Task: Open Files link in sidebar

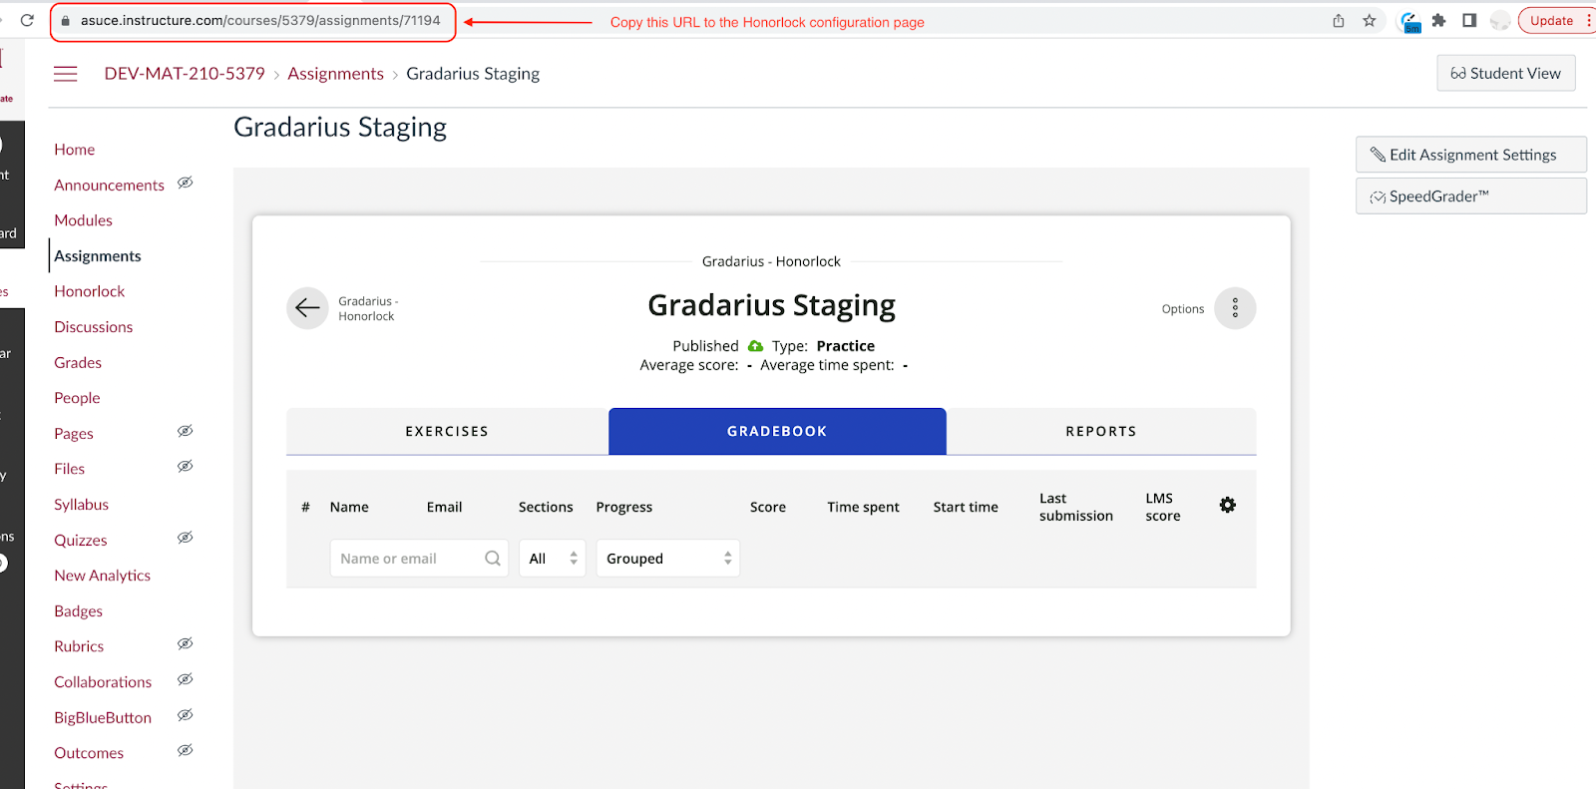Action: (70, 469)
